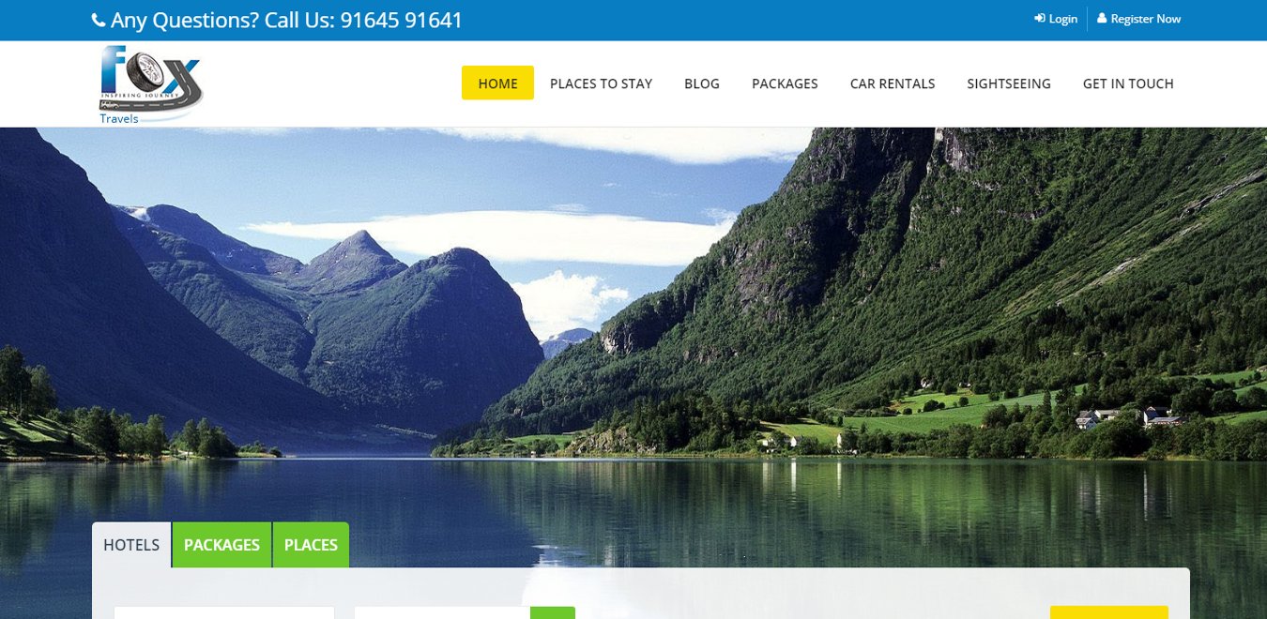Open PLACES TO STAY in navigation

point(601,83)
